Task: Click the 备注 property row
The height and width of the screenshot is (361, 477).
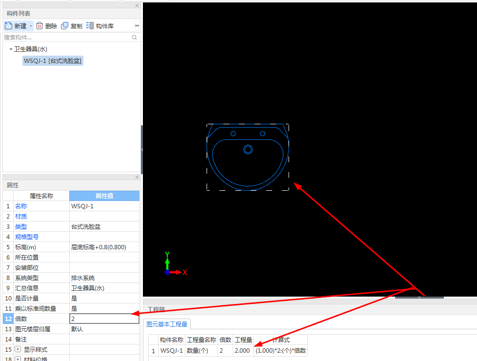Action: pyautogui.click(x=71, y=340)
